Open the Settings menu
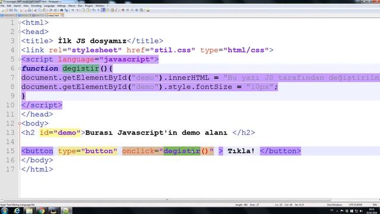This screenshot has height=214, width=380. 61,6
